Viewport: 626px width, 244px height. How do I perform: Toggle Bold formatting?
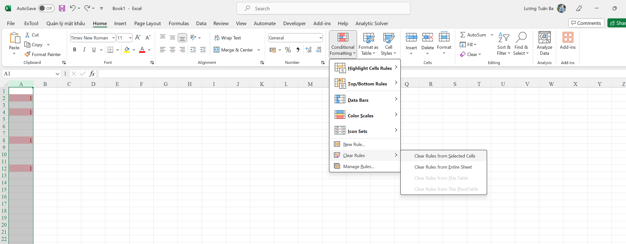(x=75, y=50)
